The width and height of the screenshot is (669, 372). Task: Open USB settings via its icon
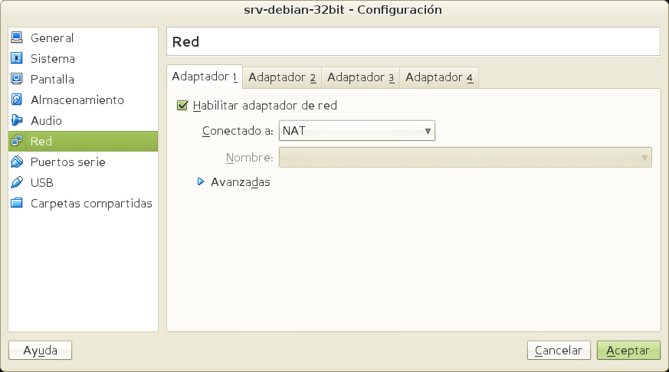click(17, 182)
